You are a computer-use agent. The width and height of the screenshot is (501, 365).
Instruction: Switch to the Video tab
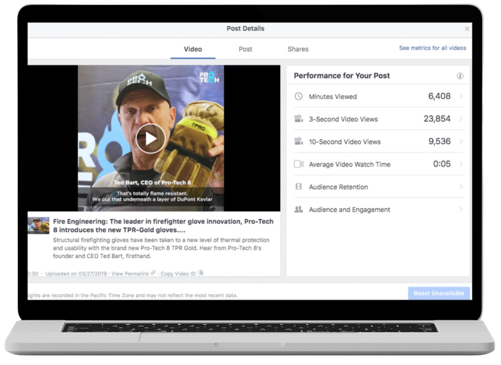[193, 49]
